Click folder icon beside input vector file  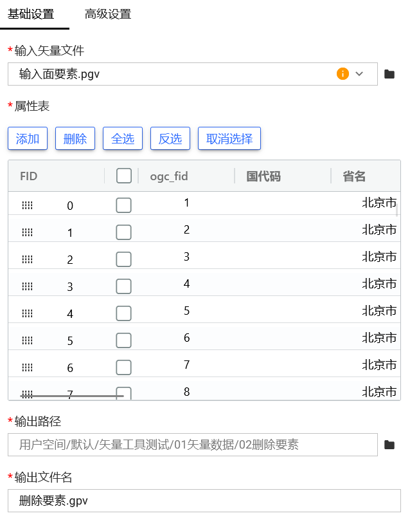coord(389,74)
